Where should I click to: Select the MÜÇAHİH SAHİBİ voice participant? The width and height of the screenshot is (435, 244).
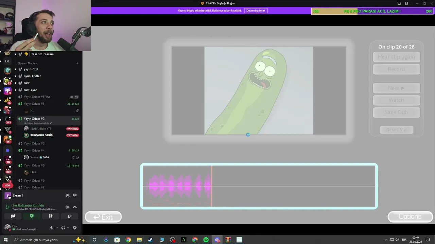(x=51, y=135)
